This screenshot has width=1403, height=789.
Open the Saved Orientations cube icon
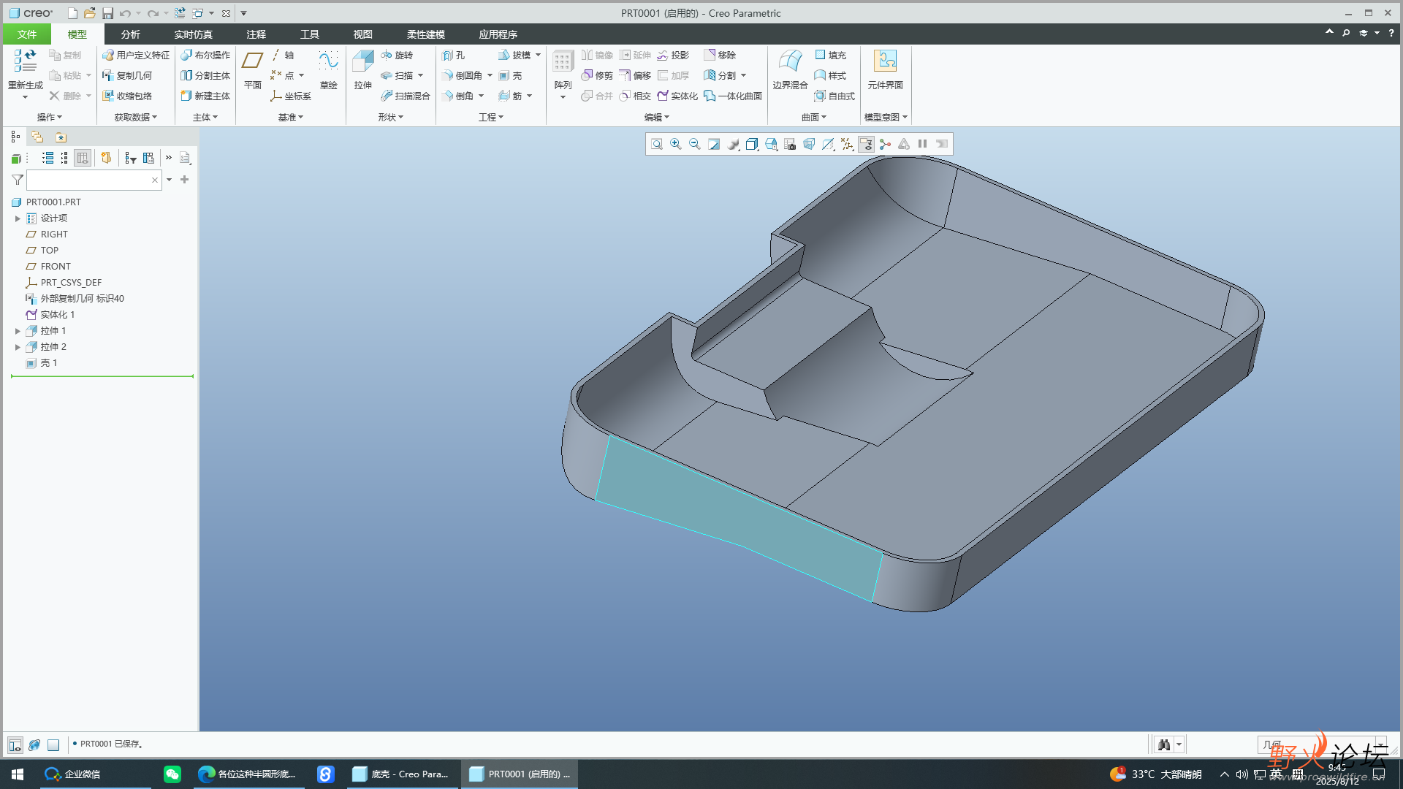tap(752, 144)
